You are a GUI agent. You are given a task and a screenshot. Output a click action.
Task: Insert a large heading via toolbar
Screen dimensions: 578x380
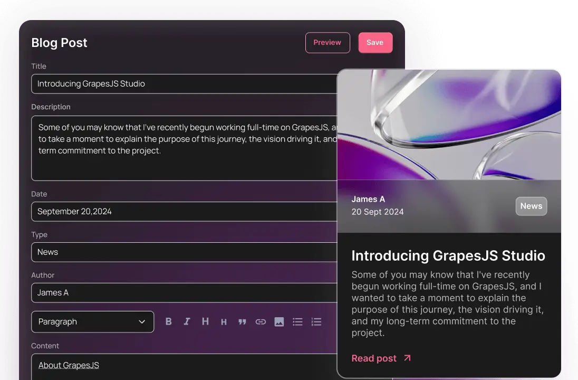(205, 322)
